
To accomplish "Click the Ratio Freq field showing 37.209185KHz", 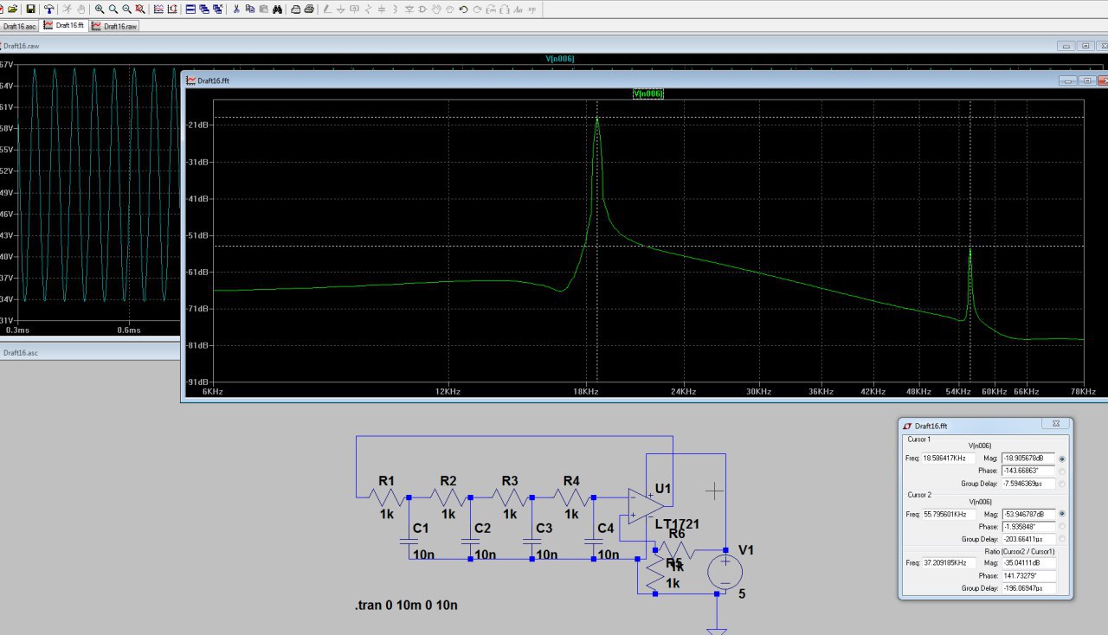I will point(949,563).
